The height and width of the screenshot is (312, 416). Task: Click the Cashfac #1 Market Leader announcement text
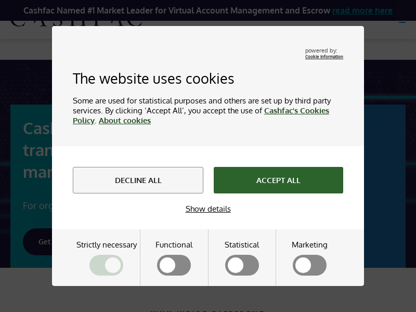click(x=177, y=10)
